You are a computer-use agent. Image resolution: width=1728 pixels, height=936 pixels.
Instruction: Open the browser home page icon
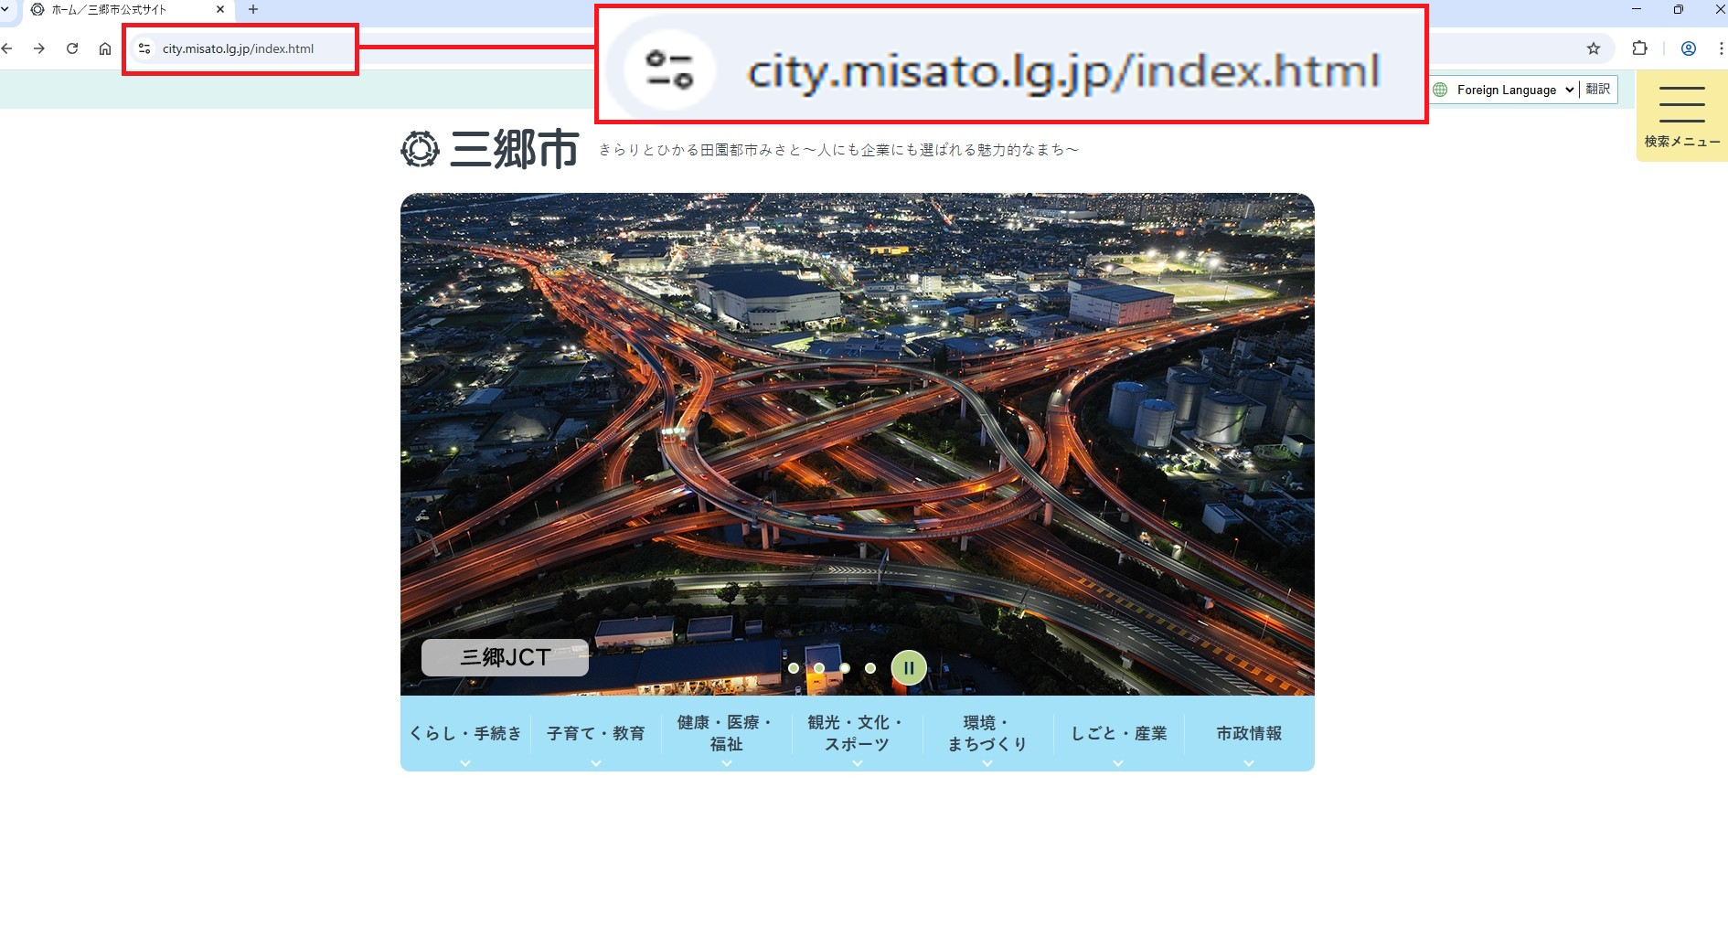point(105,48)
